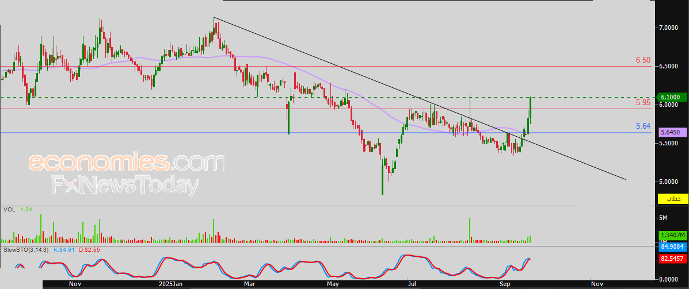The image size is (689, 289).
Task: Click the green 1.34 volume value
Action: [25, 210]
